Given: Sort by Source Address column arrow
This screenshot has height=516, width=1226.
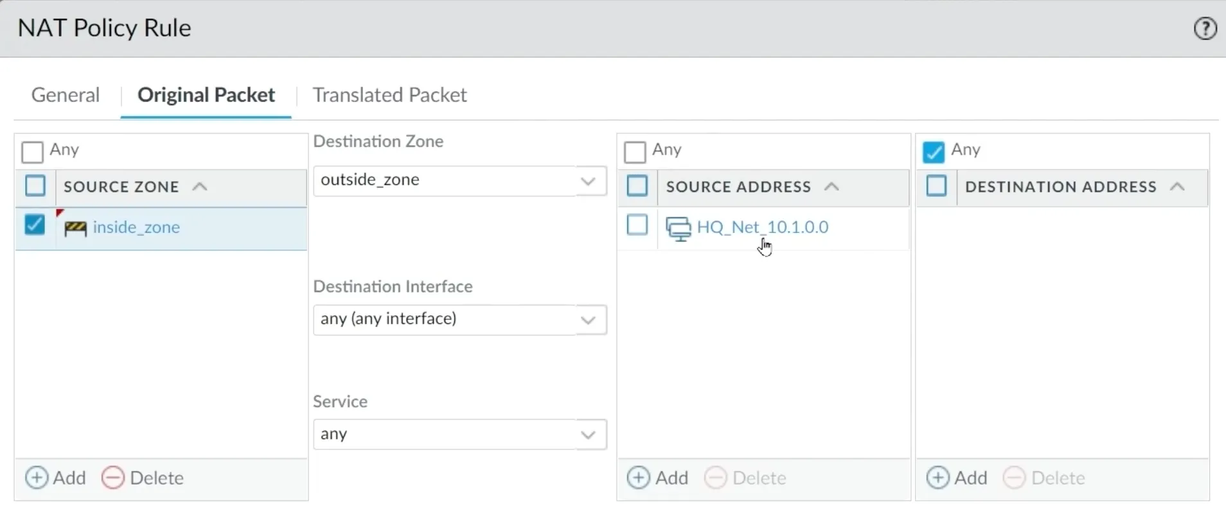Looking at the screenshot, I should point(831,187).
